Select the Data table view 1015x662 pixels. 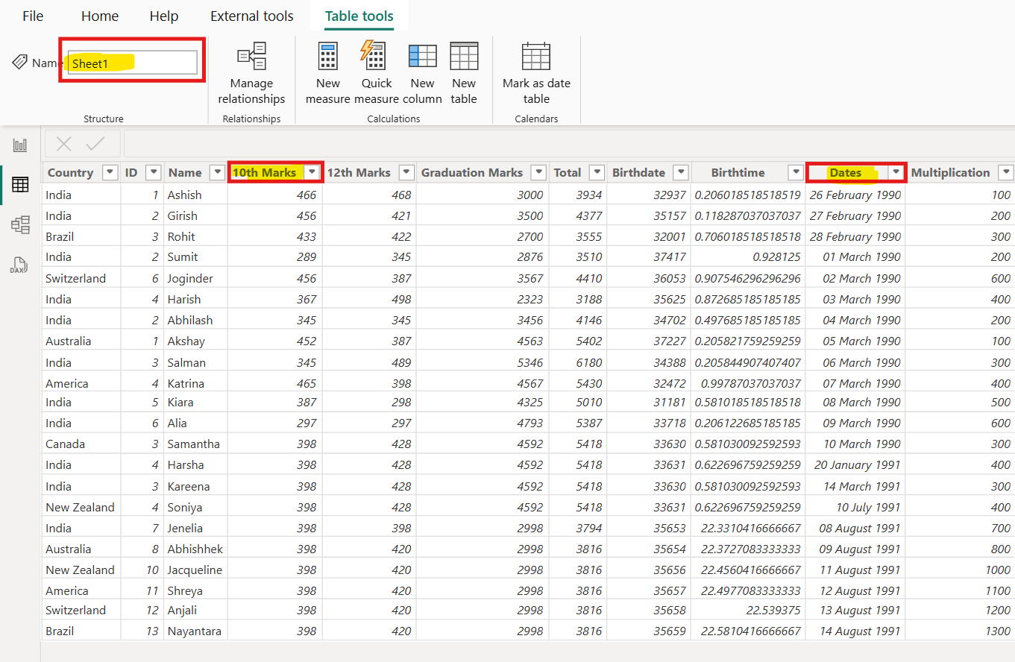pyautogui.click(x=20, y=184)
